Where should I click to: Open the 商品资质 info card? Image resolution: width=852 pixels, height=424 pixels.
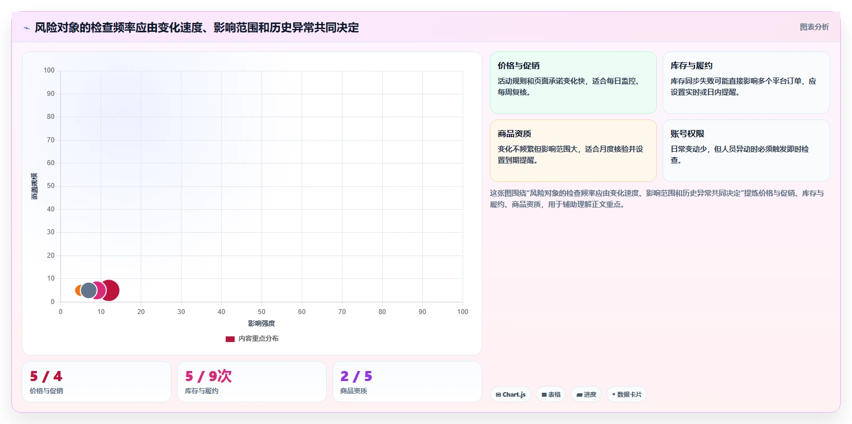point(573,151)
